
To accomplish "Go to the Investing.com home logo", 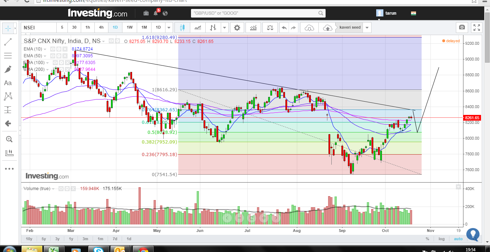I will (97, 13).
